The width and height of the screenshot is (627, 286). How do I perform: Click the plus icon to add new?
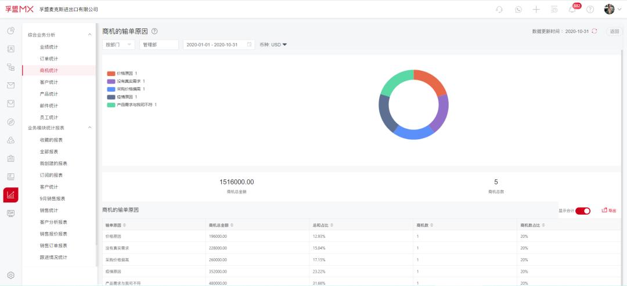536,9
